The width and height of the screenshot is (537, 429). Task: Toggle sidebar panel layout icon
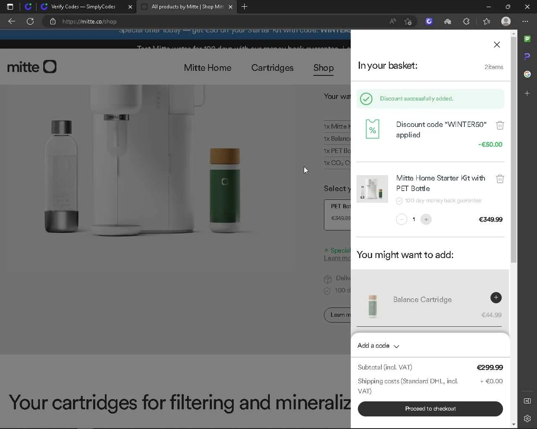point(527,401)
